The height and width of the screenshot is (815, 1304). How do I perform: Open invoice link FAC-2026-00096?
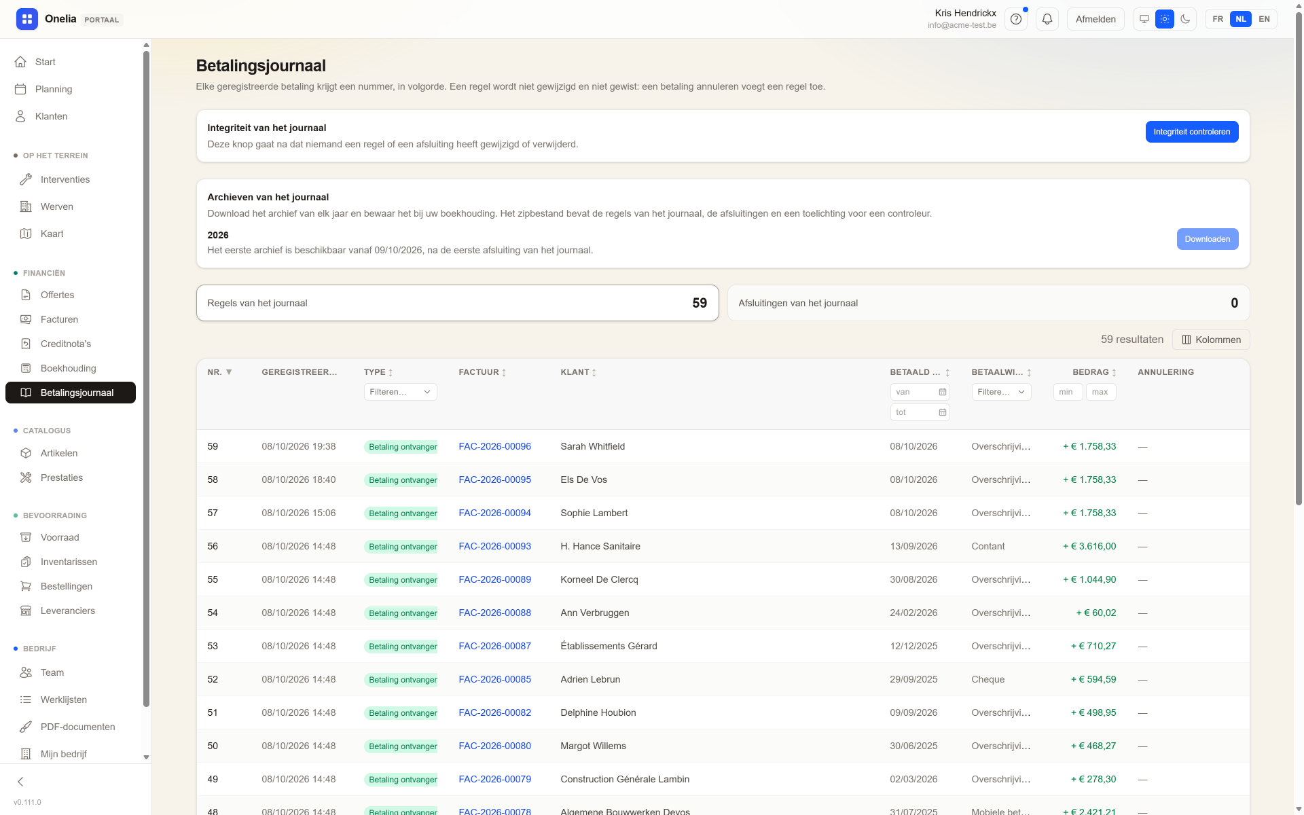pyautogui.click(x=494, y=446)
